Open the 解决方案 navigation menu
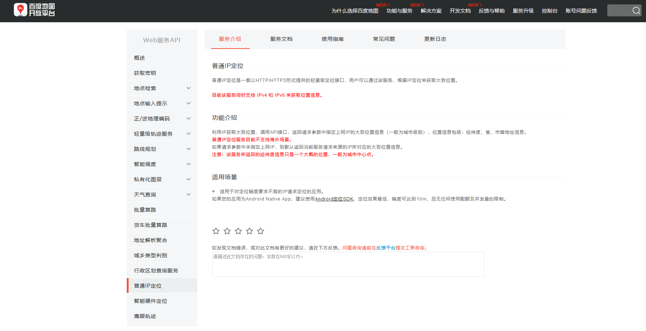The image size is (646, 331). click(x=431, y=11)
